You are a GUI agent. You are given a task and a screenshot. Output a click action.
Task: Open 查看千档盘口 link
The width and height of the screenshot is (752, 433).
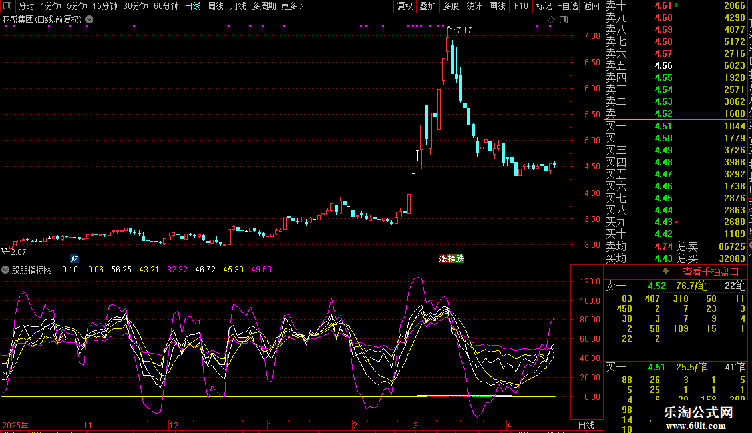click(711, 272)
